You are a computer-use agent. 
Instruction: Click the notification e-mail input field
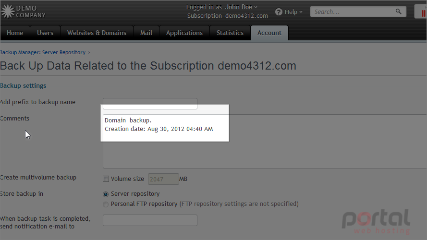(150, 220)
